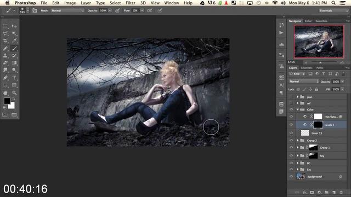Viewport: 351px width, 197px height.
Task: Select the Brush tool in toolbox
Action: point(14,48)
